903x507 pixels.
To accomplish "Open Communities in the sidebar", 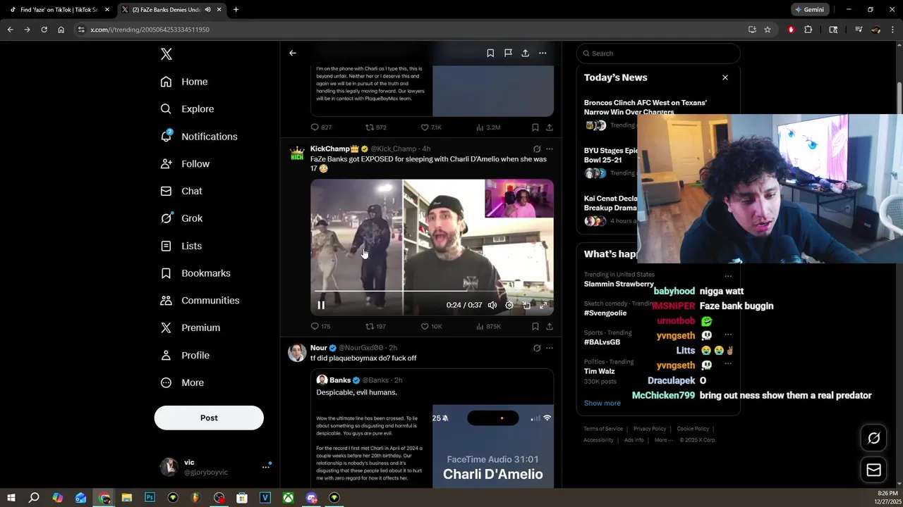I will pos(200,301).
